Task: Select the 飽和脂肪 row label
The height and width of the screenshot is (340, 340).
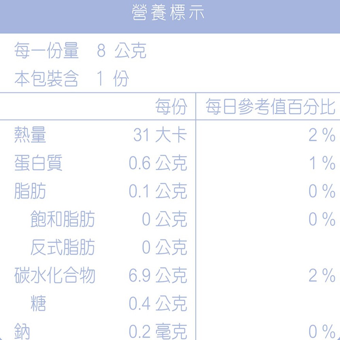Action: (x=63, y=219)
